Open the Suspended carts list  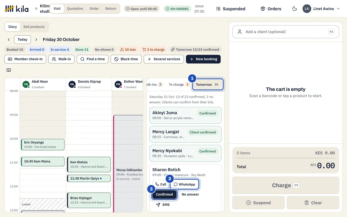click(230, 9)
